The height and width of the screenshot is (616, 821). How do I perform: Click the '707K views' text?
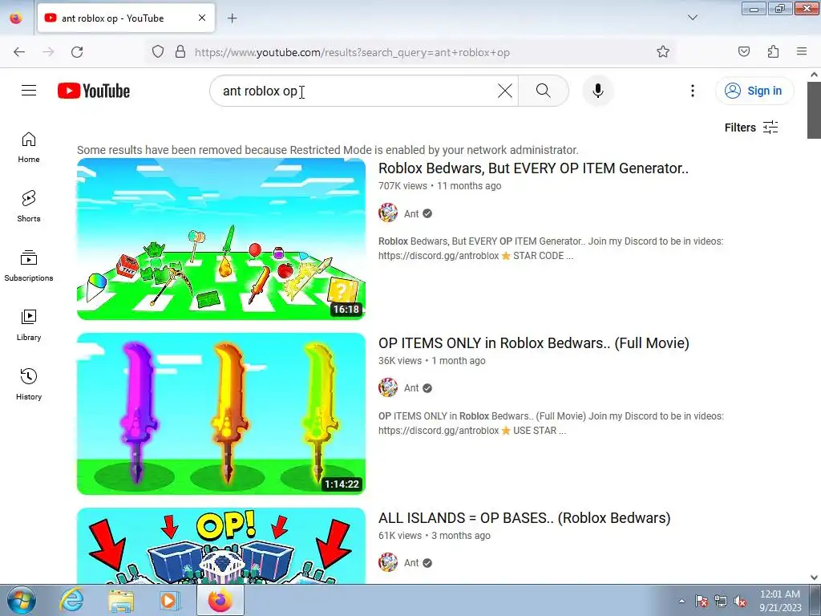402,186
